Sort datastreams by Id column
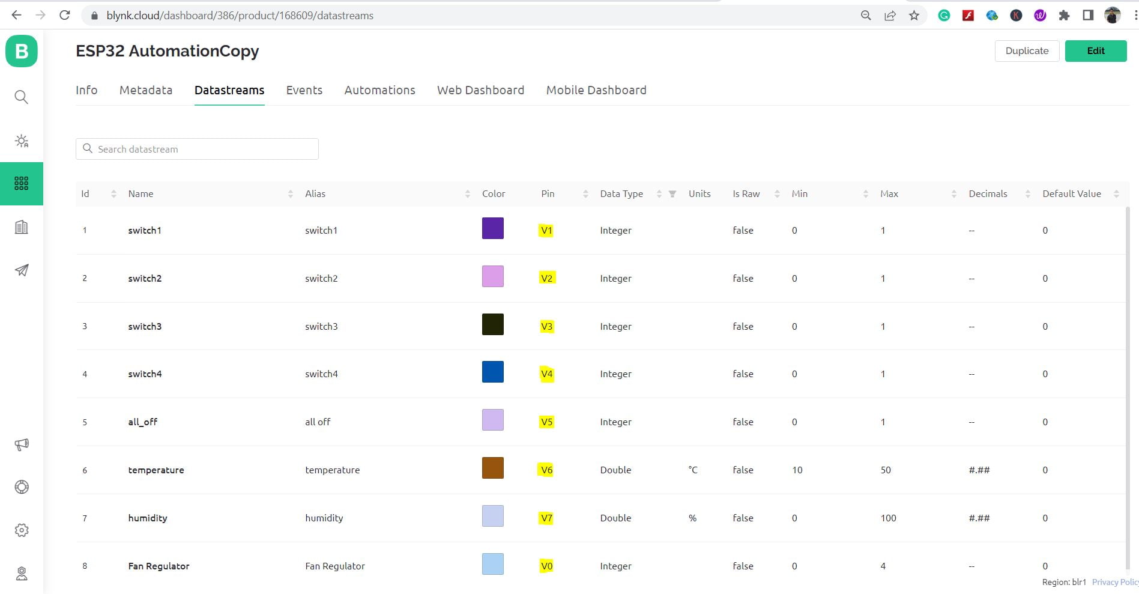Image resolution: width=1139 pixels, height=594 pixels. point(113,194)
